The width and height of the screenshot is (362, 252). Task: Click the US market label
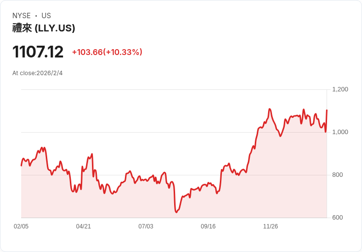click(46, 16)
